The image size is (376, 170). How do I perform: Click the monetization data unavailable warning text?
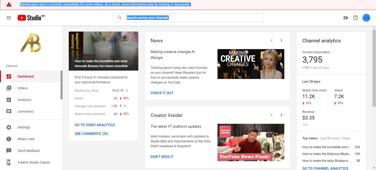pos(105,5)
